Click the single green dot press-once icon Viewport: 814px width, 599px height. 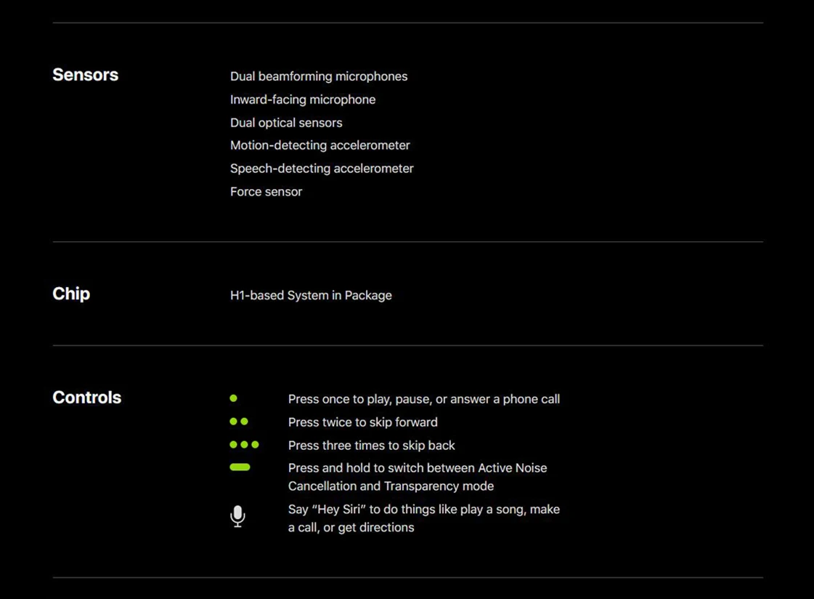(234, 398)
